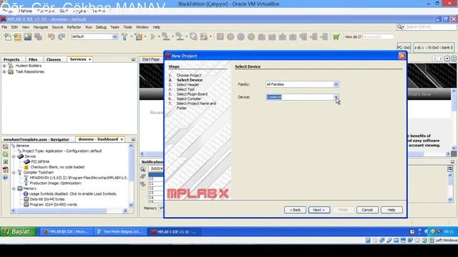Click the Dashboard horizontal scrollbar
This screenshot has width=458, height=257.
[69, 211]
